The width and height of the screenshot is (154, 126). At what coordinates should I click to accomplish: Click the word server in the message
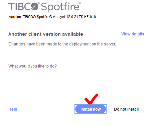(110, 44)
